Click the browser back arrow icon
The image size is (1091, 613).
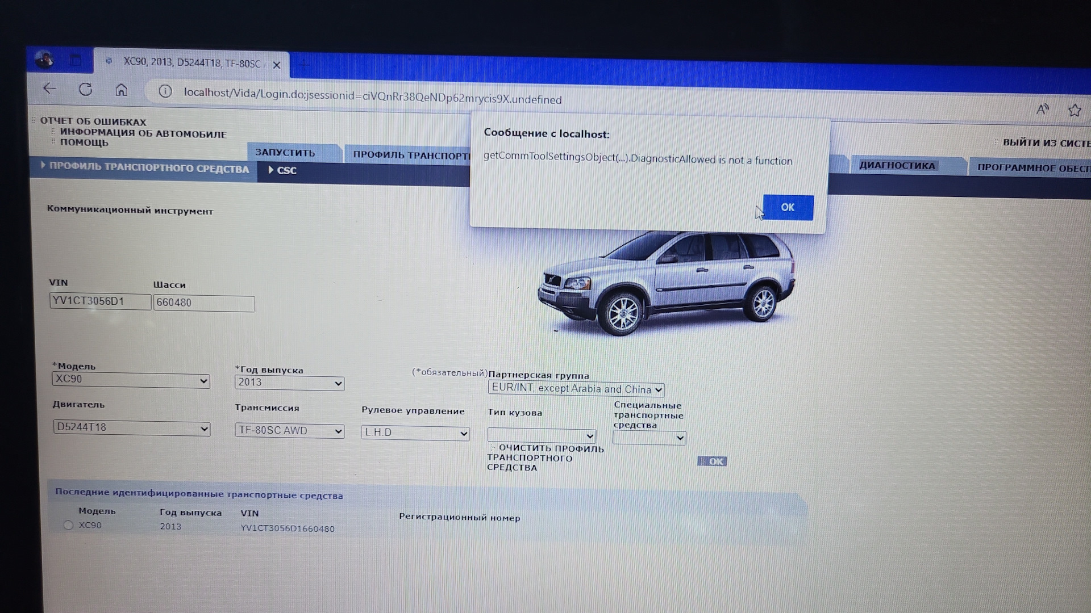50,89
